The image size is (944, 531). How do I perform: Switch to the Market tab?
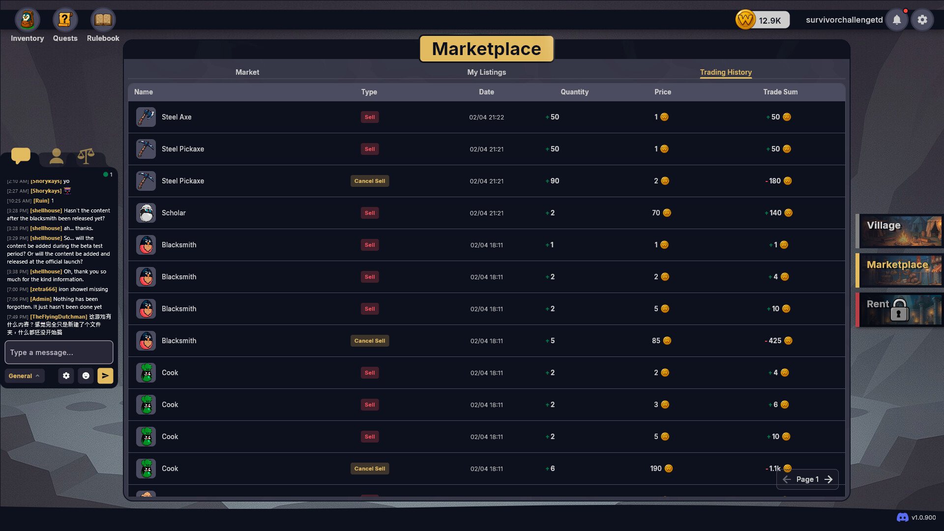point(247,72)
